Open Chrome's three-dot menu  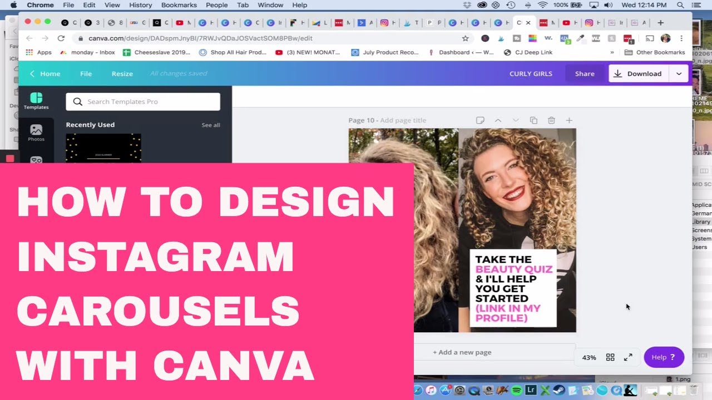click(x=681, y=38)
